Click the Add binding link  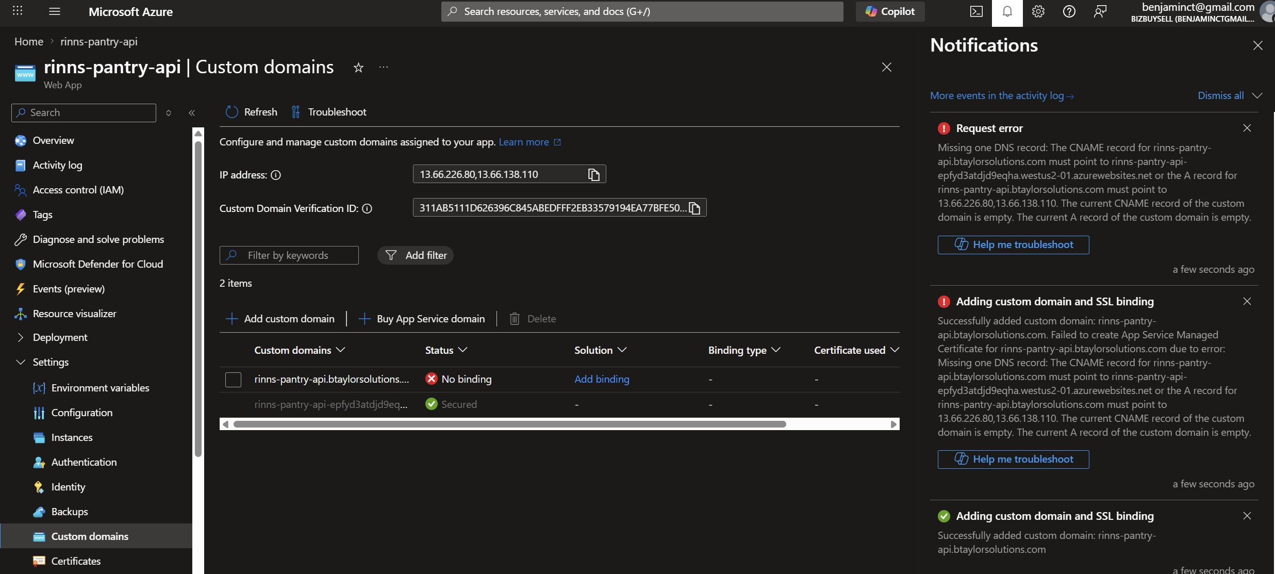(602, 379)
